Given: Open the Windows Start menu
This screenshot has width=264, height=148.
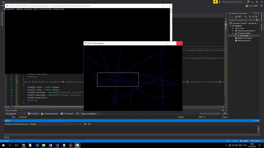Looking at the screenshot, I should (x=3, y=145).
